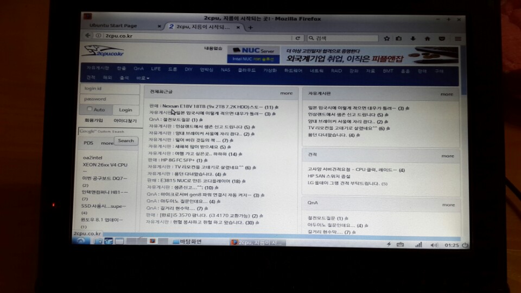This screenshot has height=293, width=521.
Task: Open the more link in the QnA panel
Action: click(x=449, y=205)
